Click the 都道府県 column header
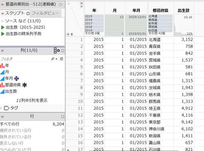204x151 pixels. (x=161, y=11)
